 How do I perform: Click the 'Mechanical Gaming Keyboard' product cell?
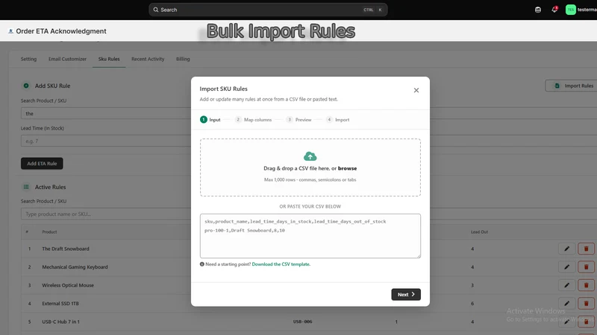click(x=75, y=267)
